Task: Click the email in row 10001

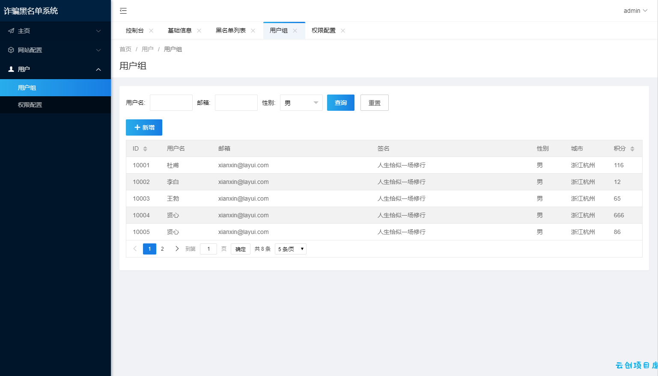Action: coord(244,165)
